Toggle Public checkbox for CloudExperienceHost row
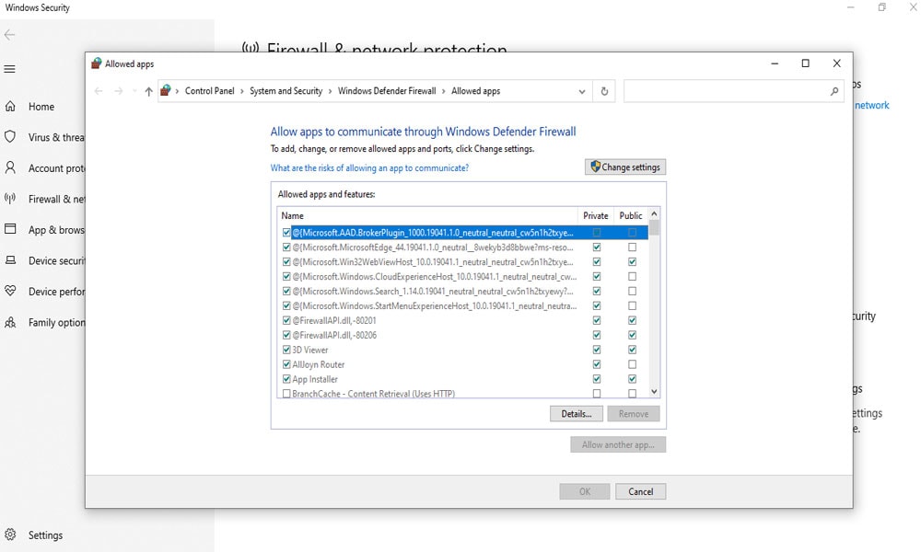The height and width of the screenshot is (552, 921). click(632, 276)
